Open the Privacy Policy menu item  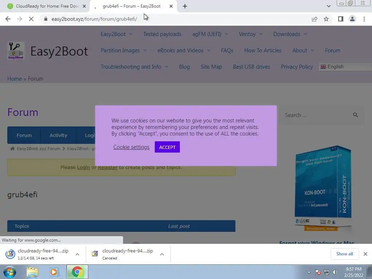[297, 67]
